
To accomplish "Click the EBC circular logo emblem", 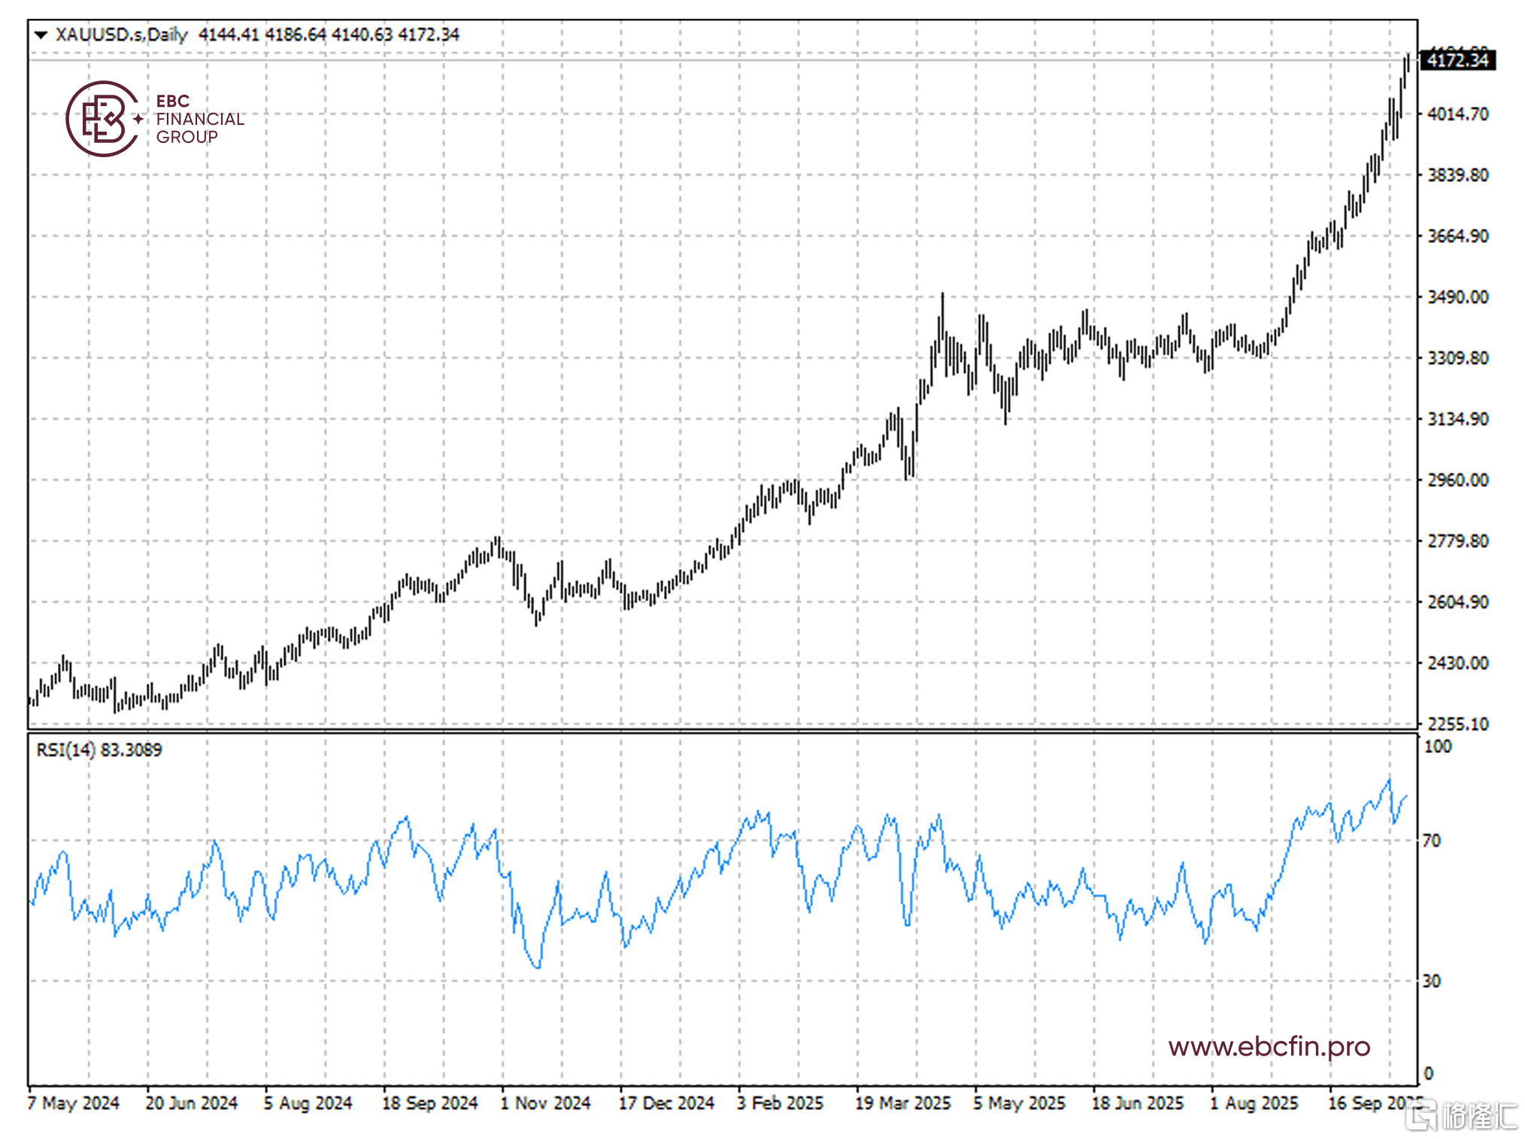I will [102, 119].
